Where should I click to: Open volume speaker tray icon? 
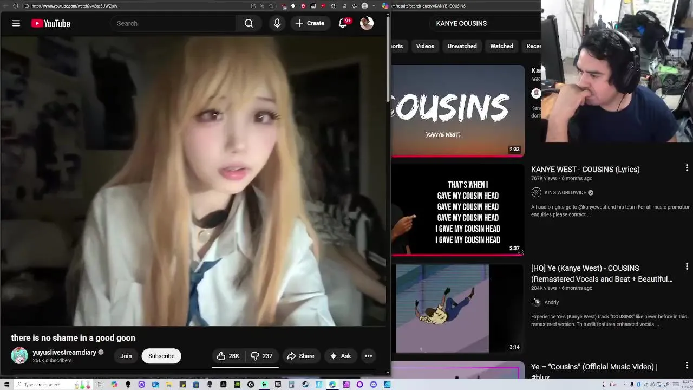652,385
